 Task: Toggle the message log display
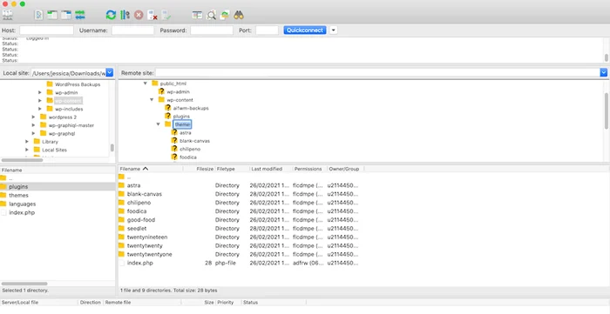pyautogui.click(x=38, y=15)
